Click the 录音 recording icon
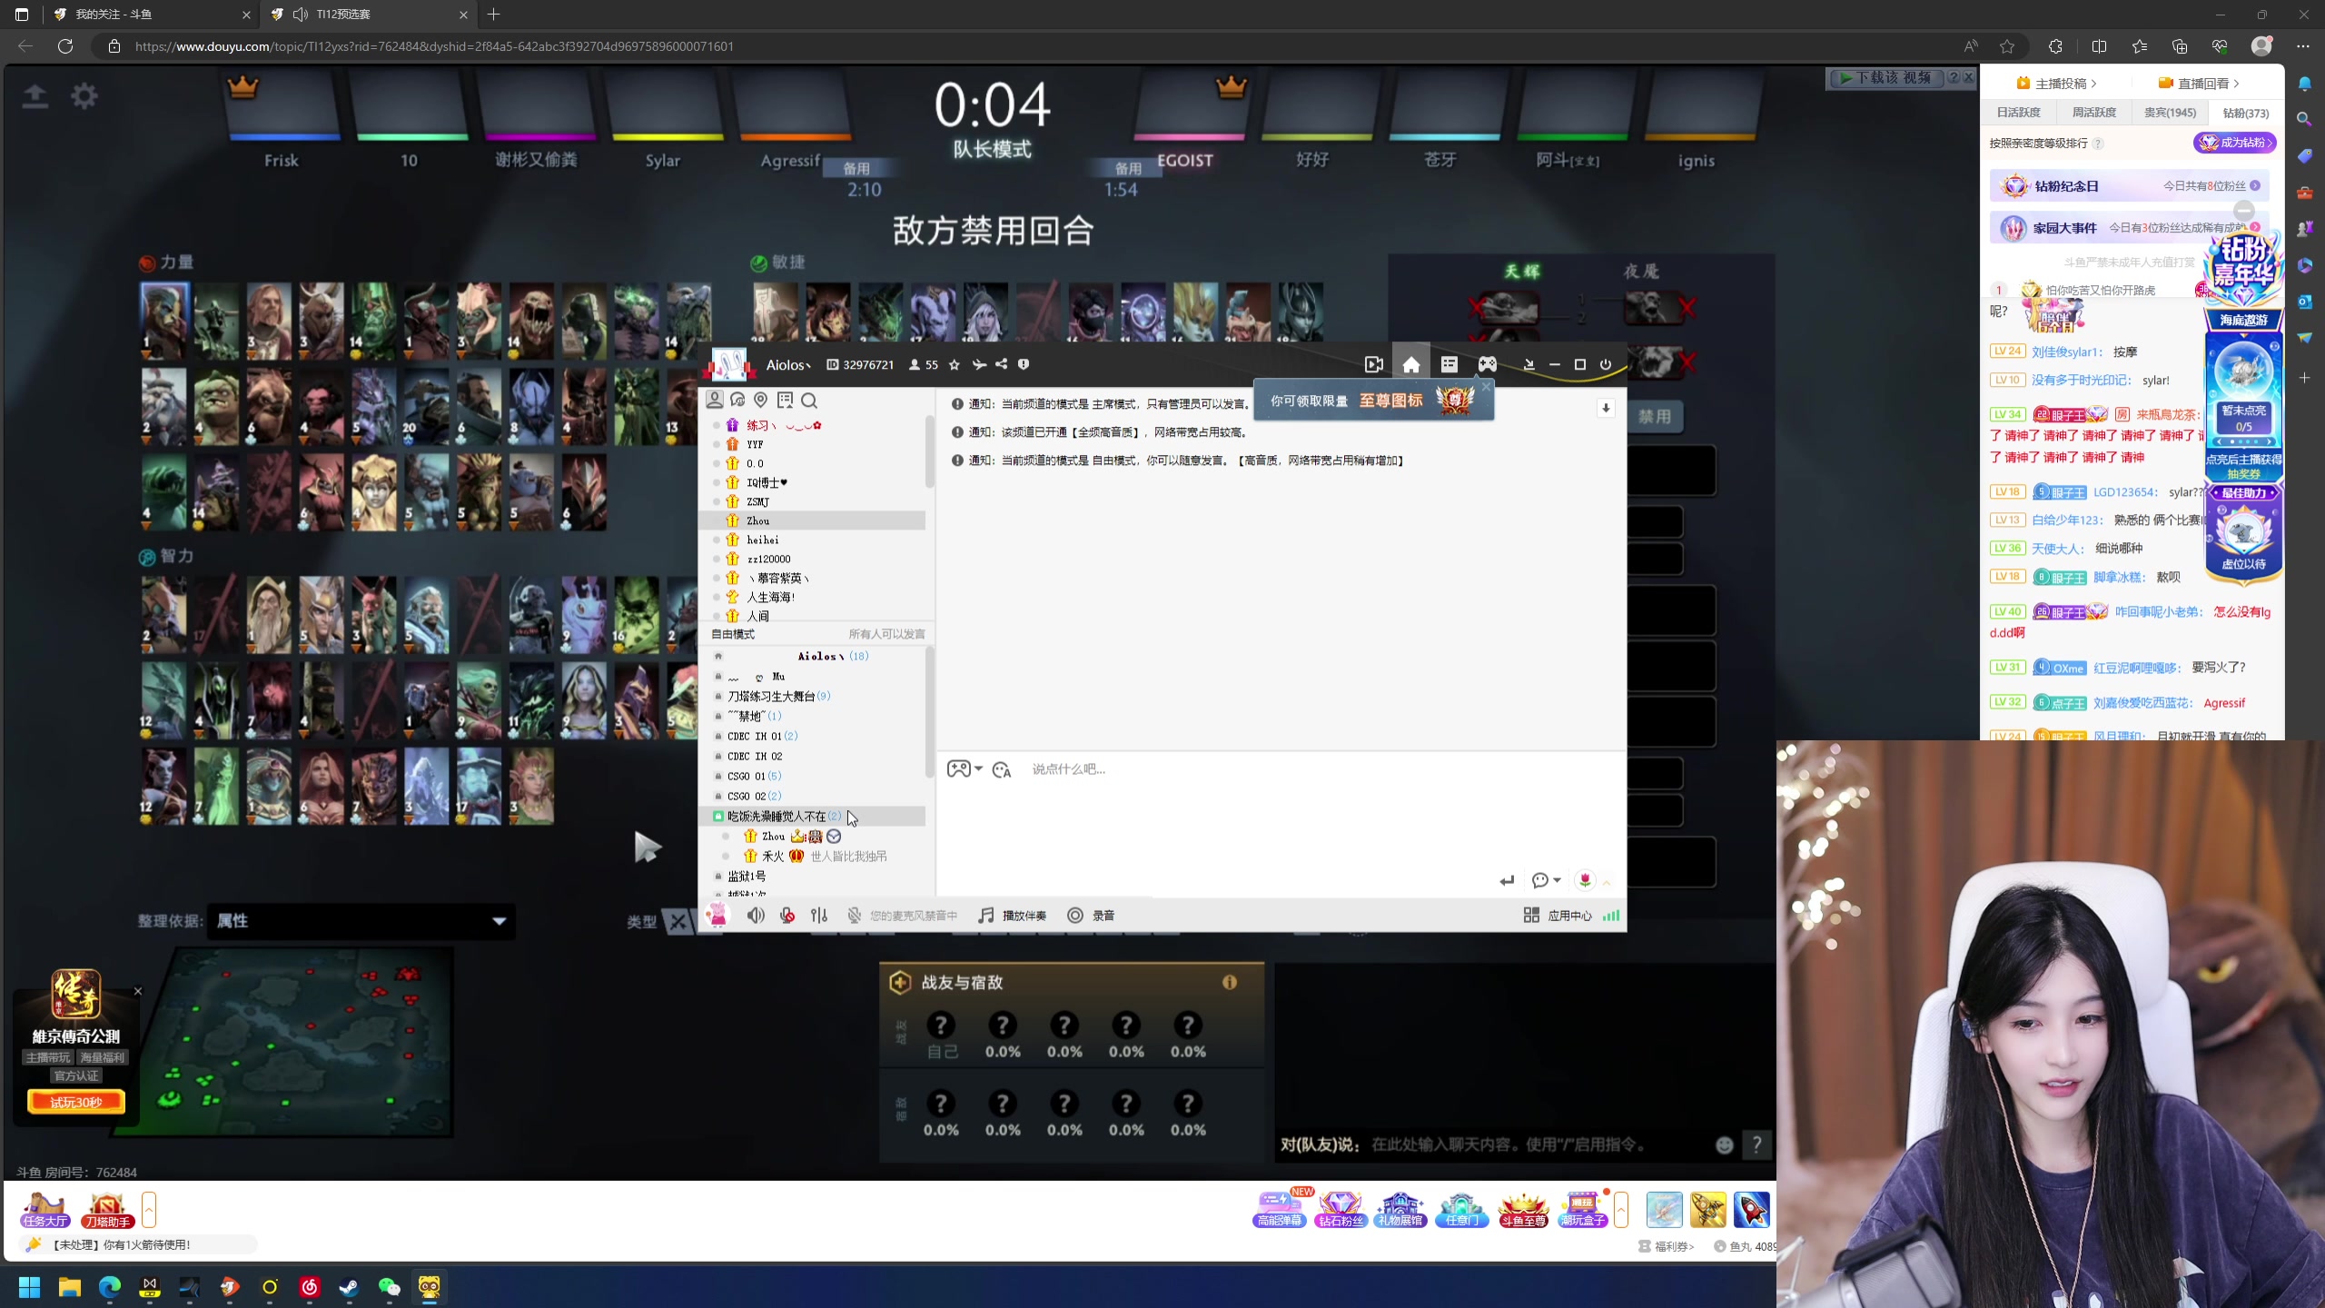 click(1074, 915)
